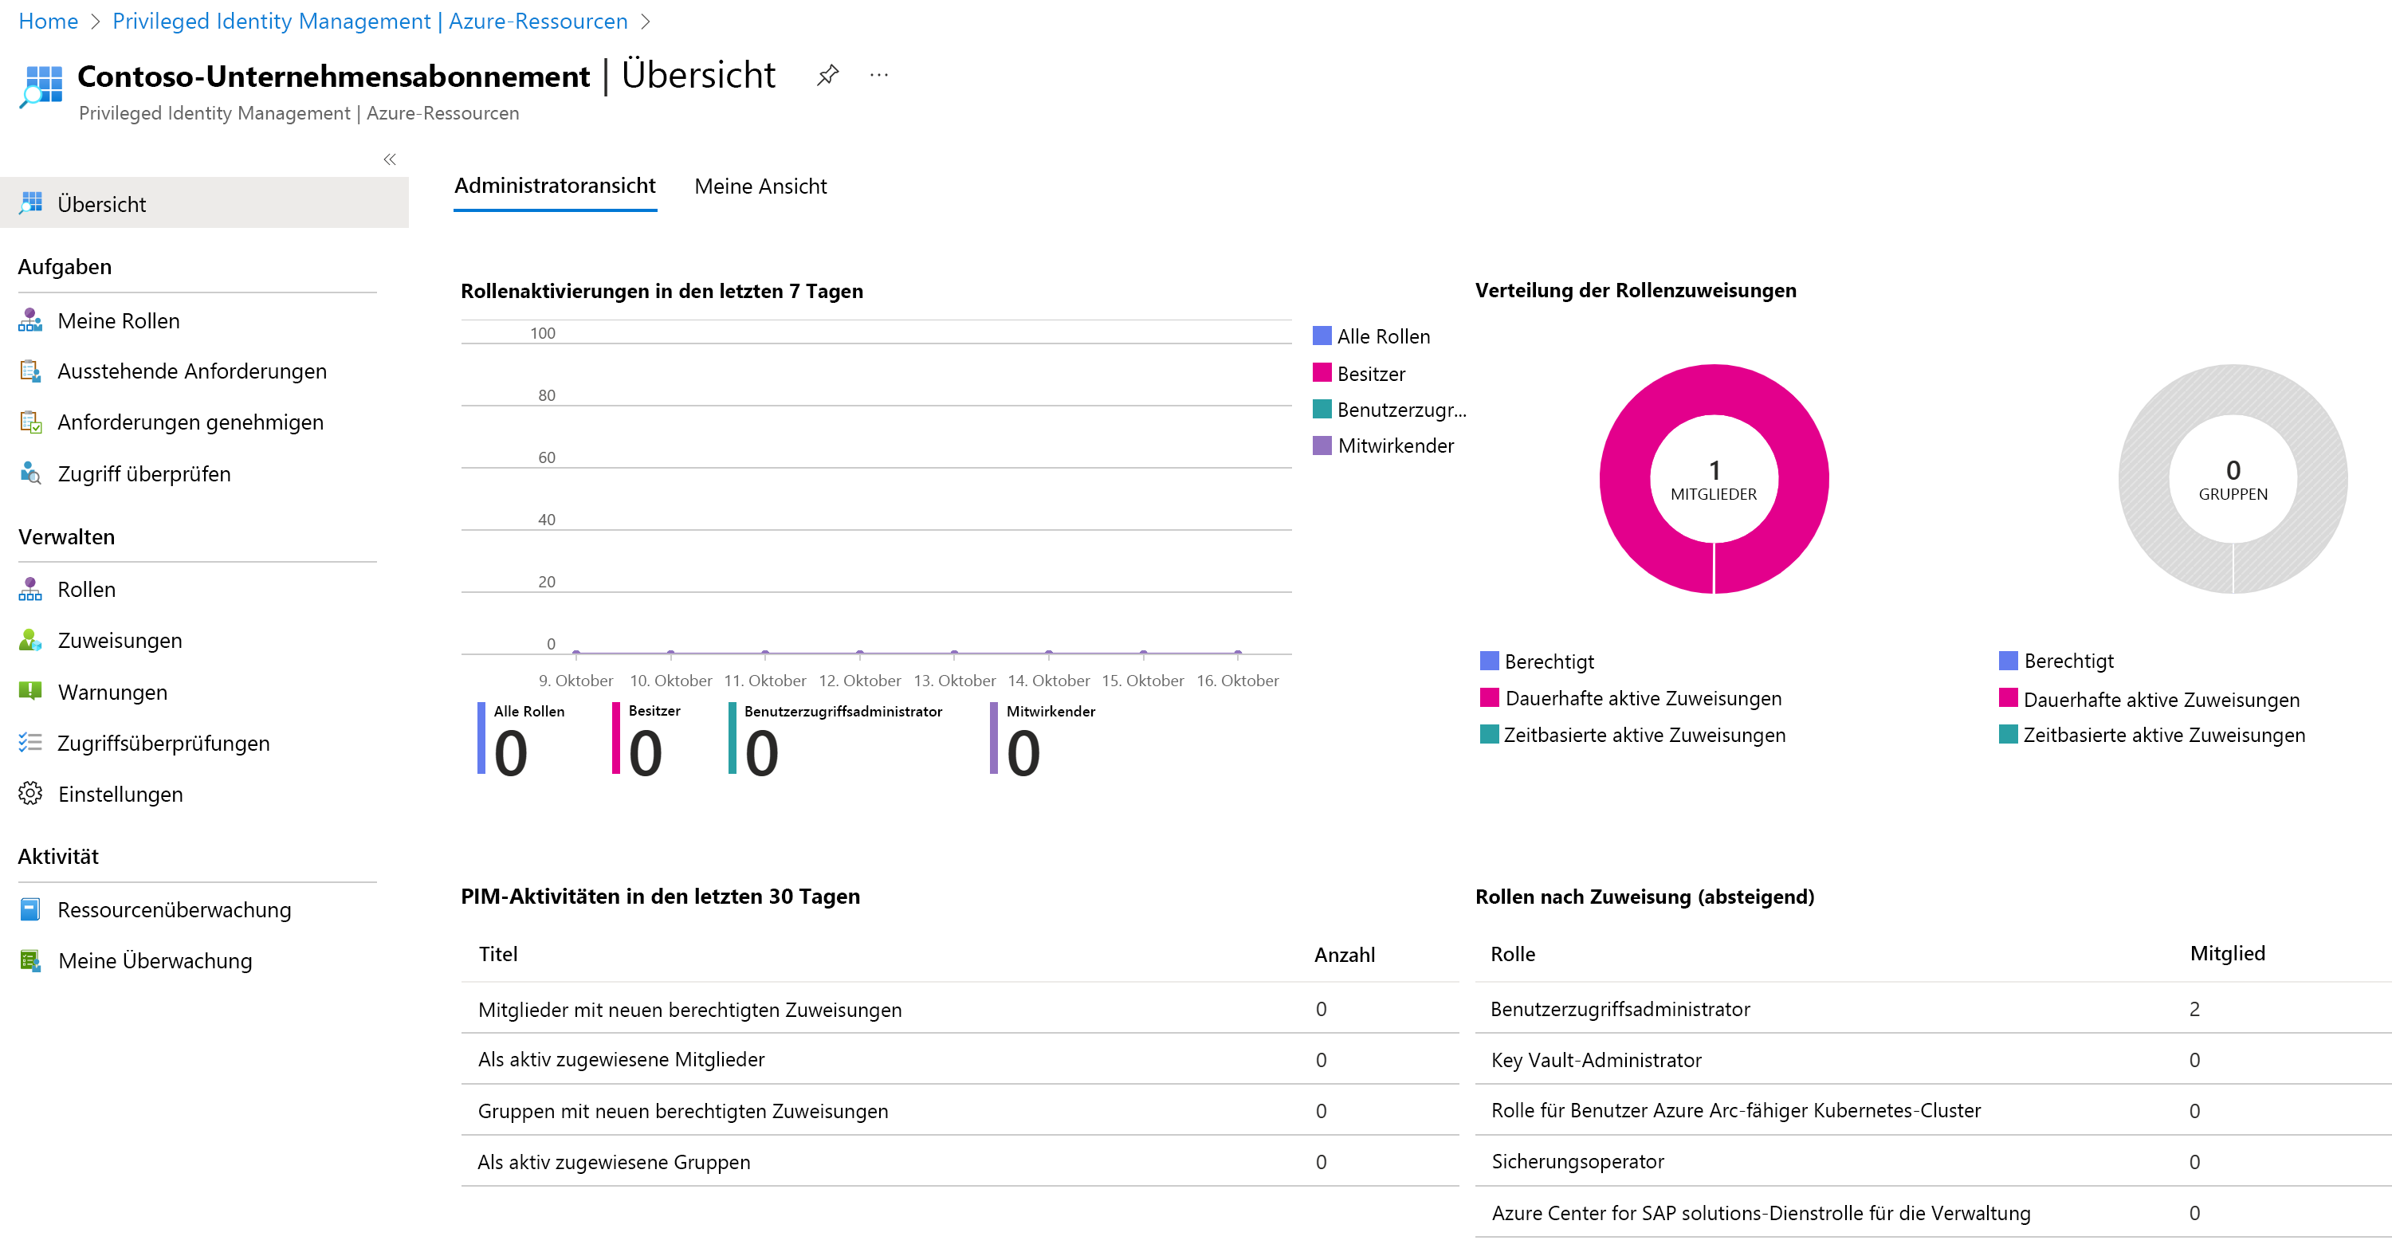Click 'Mitglieder mit neuen berechtigten Zuweisungen' row
Viewport: 2392px width, 1256px height.
click(960, 1009)
